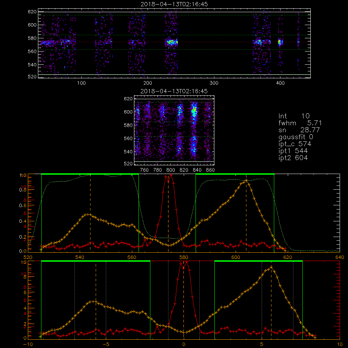Click the timestamp title above the wide top image
Screen dimensions: 348x348
pos(174,4)
